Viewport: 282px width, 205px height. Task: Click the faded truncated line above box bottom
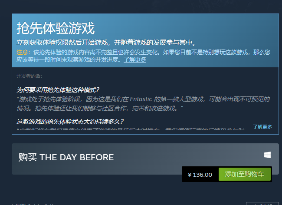131,129
